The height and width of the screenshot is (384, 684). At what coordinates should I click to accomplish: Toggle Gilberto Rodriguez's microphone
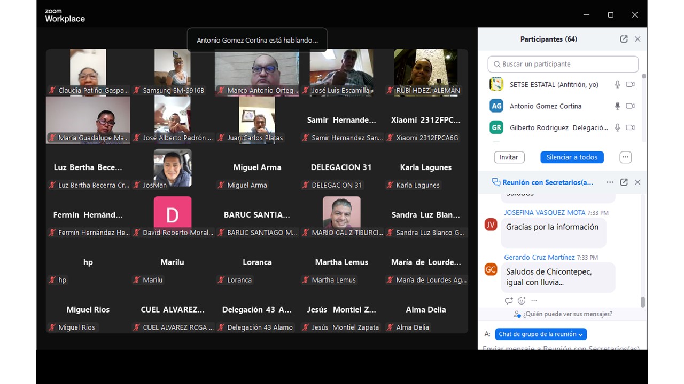tap(617, 127)
